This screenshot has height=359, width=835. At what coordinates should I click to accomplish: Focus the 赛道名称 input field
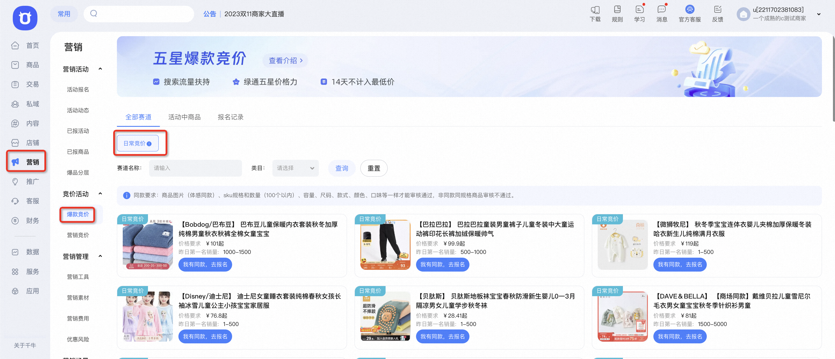tap(196, 168)
